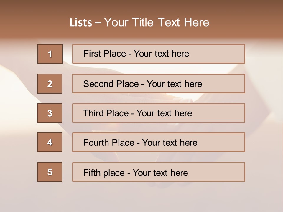Viewport: 283px width, 212px height.
Task: Click "Your Title Text Here" in the heading
Action: click(x=157, y=22)
